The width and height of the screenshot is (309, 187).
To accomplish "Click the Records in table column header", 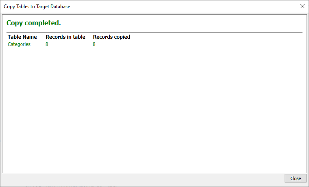I will click(65, 37).
